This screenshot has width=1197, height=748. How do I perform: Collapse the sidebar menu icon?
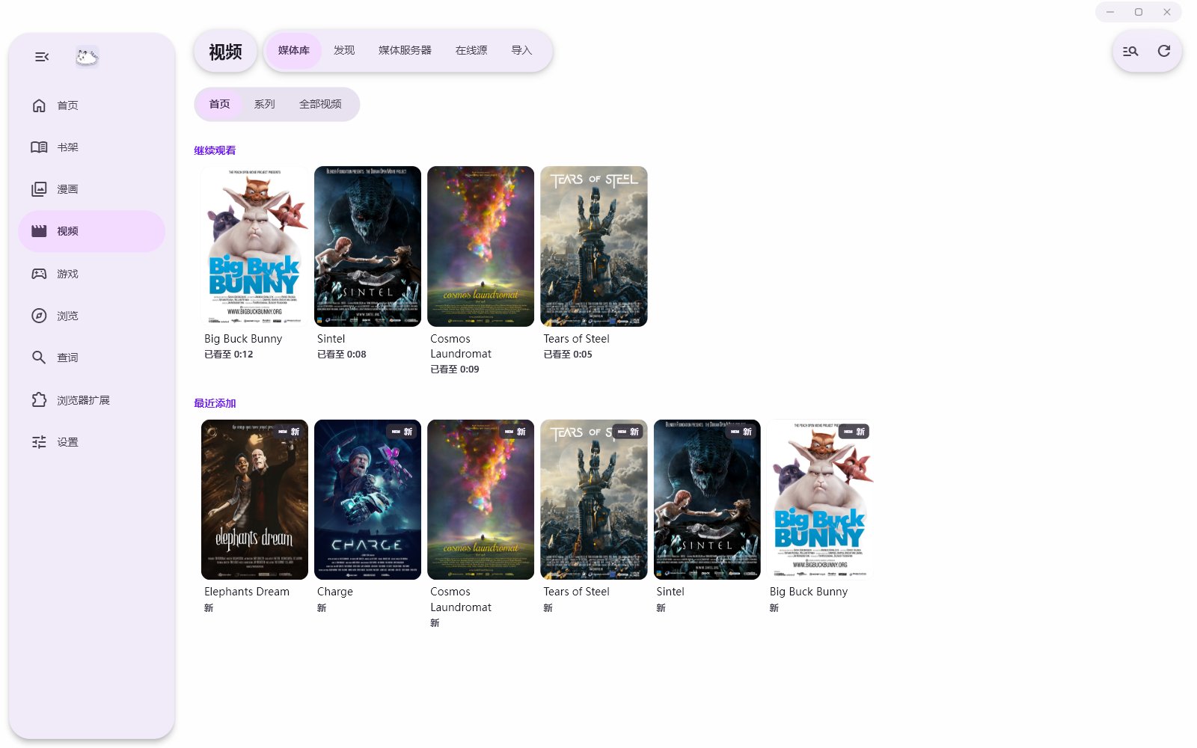pyautogui.click(x=42, y=57)
